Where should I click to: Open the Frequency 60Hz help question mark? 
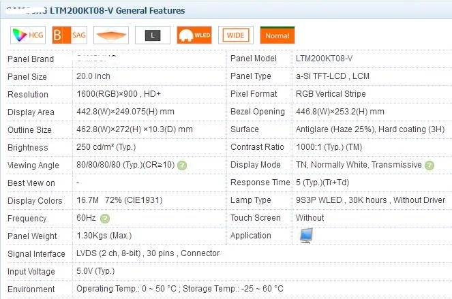click(x=105, y=219)
